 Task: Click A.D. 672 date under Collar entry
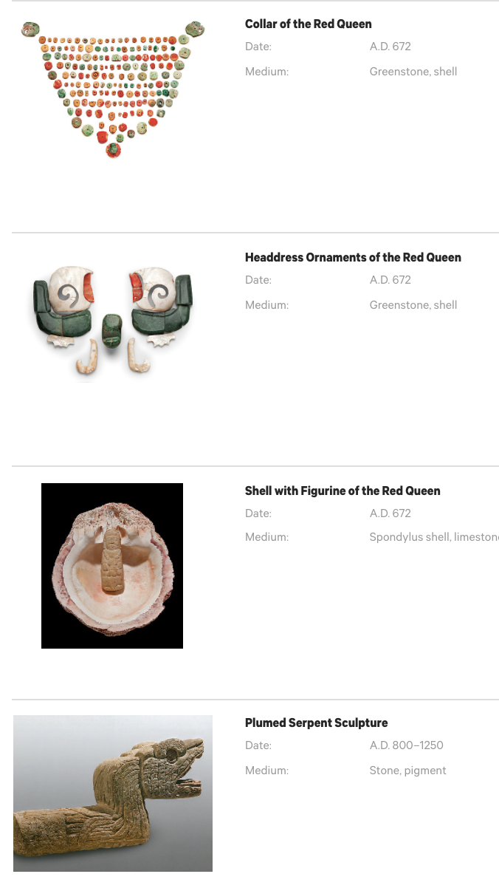[x=390, y=47]
